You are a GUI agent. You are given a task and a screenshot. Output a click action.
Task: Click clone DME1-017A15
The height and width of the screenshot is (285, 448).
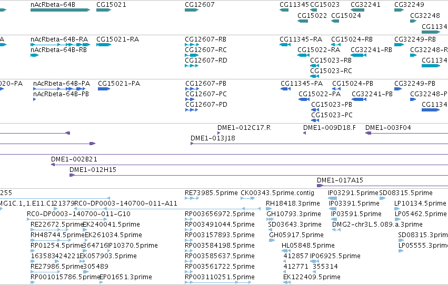[382, 186]
